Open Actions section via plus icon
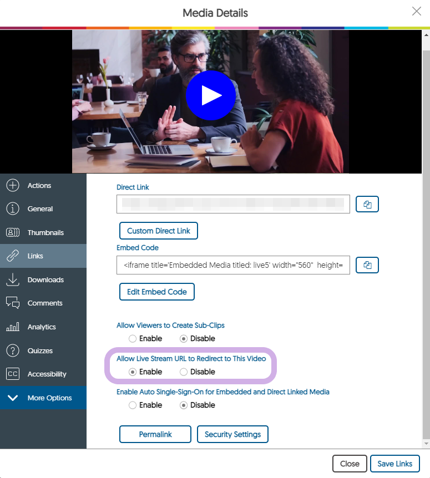The height and width of the screenshot is (478, 430). (13, 186)
